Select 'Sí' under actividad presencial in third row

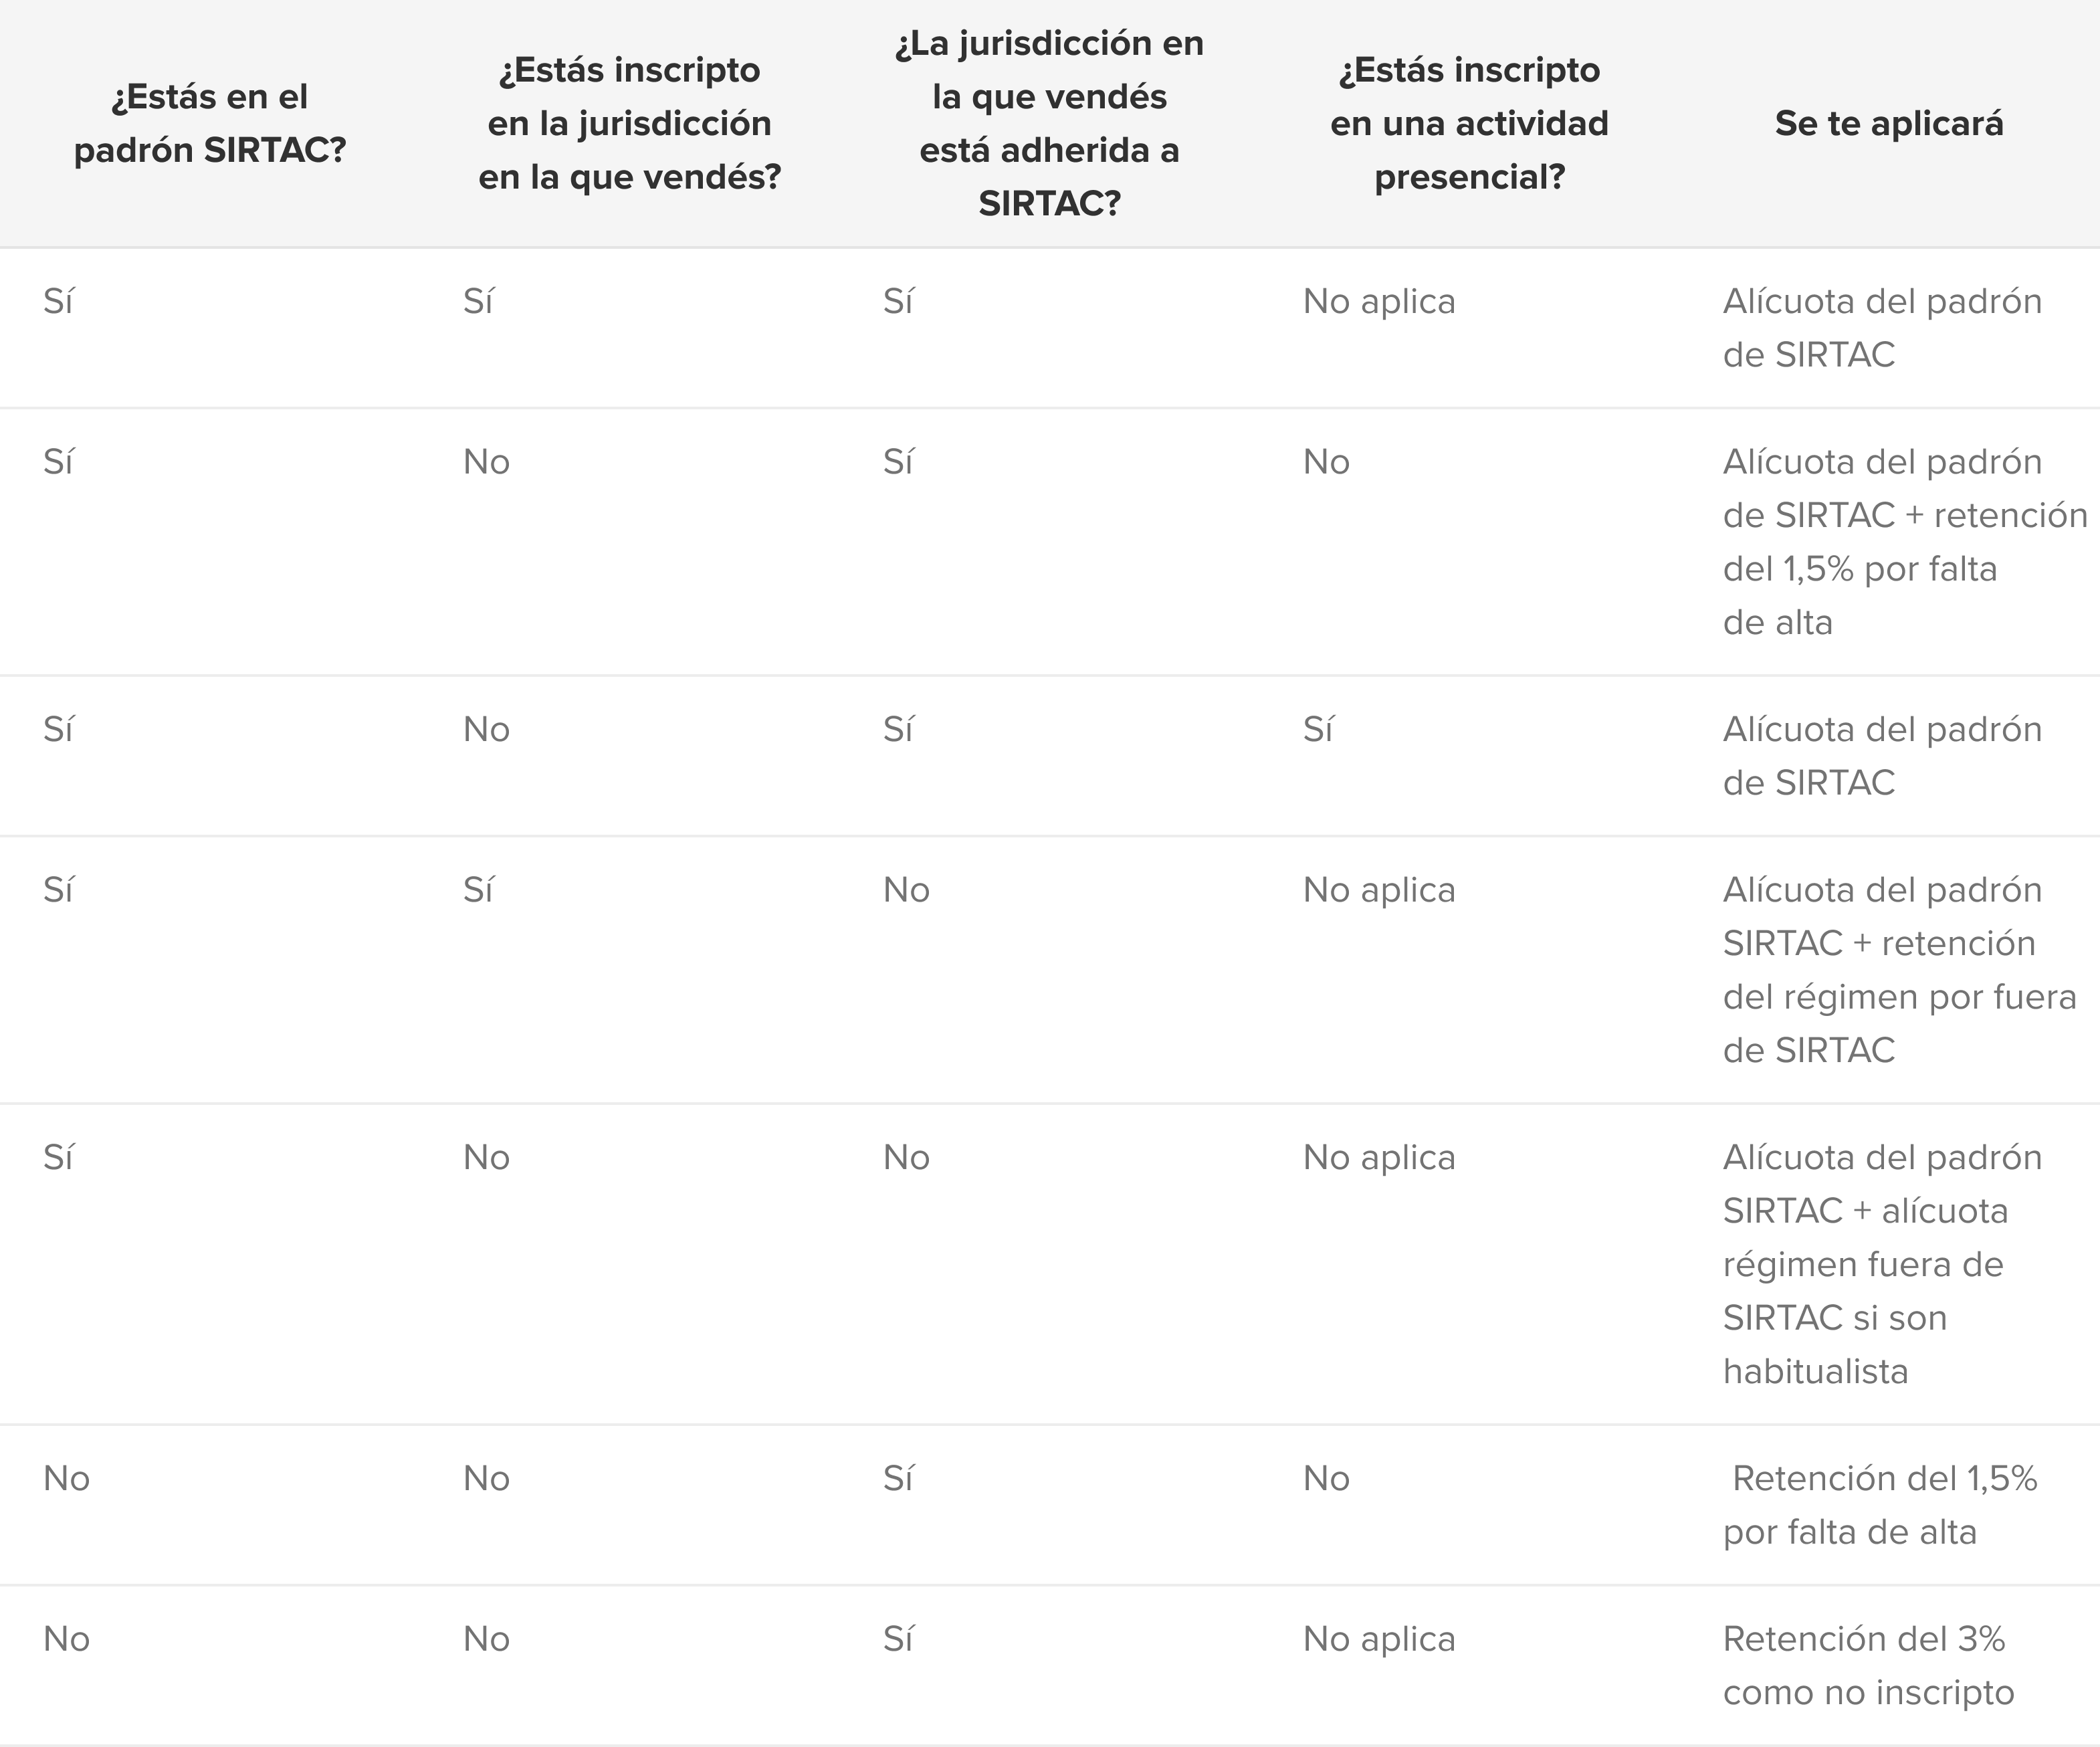(1317, 729)
